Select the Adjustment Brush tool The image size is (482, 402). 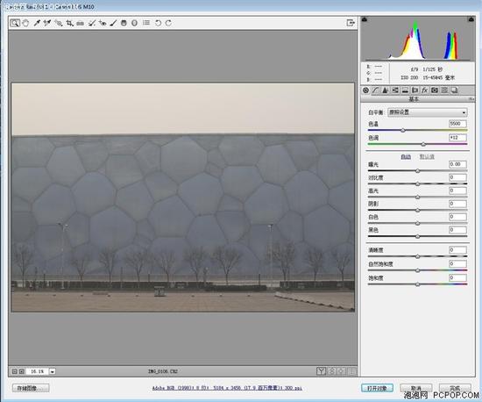pyautogui.click(x=113, y=23)
